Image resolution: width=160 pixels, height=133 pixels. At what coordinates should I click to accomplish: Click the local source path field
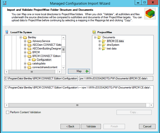(41, 78)
